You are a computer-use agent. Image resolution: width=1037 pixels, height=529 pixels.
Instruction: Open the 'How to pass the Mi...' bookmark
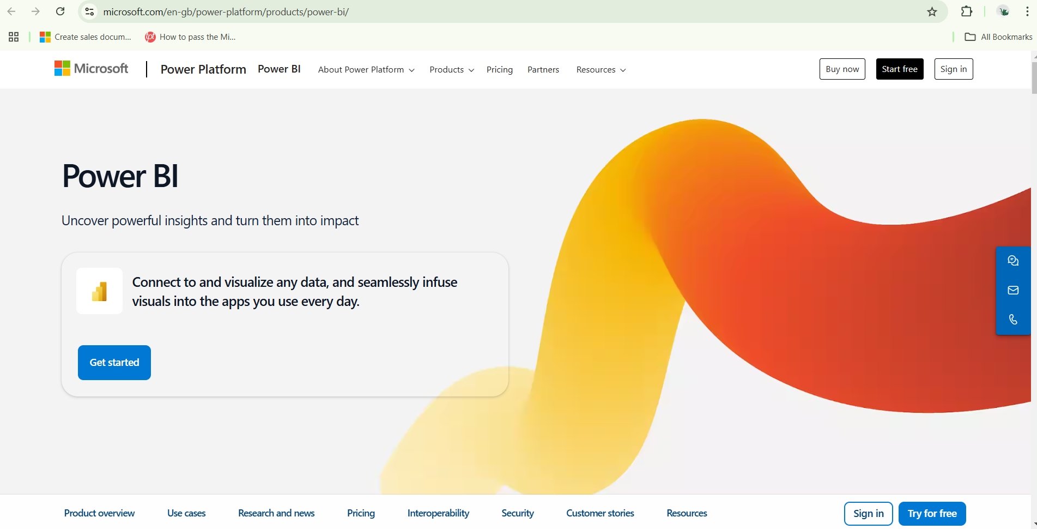click(x=190, y=37)
